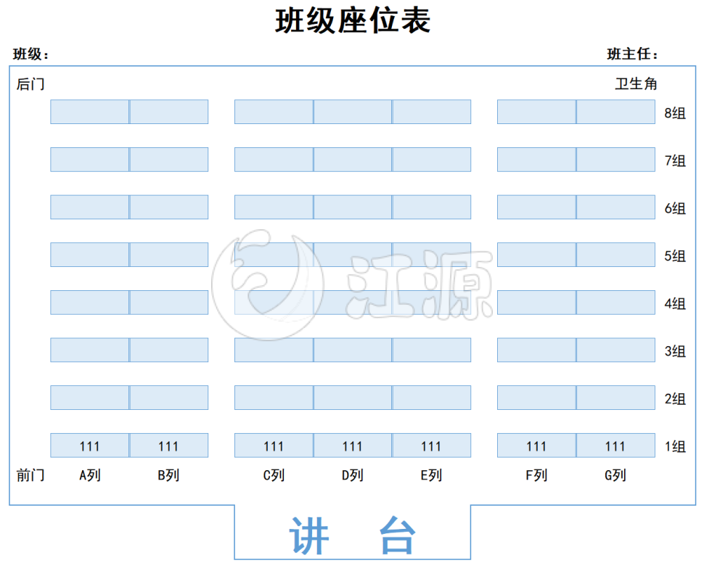
Task: Click the empty E列 seat in 6组
Action: 431,207
